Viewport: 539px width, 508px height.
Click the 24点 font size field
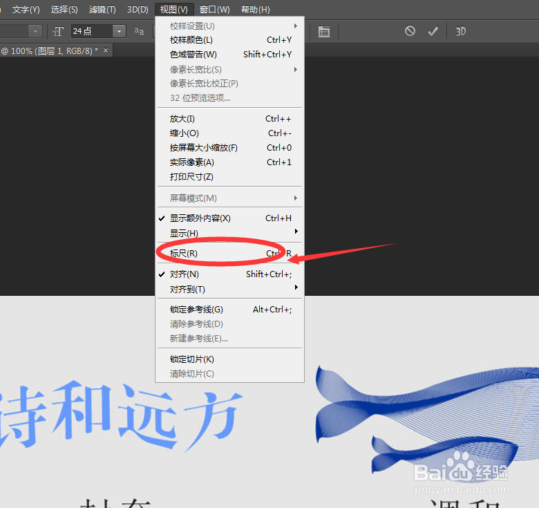tap(92, 31)
